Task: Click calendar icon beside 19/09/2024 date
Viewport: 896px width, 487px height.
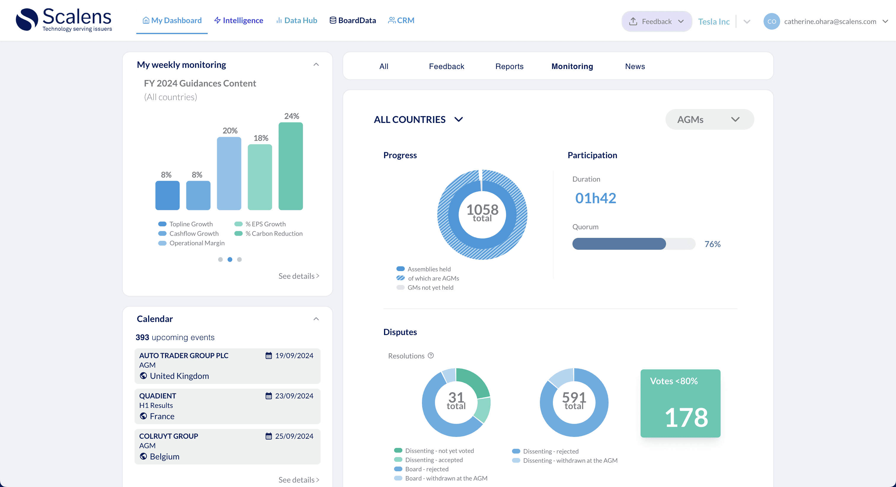Action: pos(268,355)
